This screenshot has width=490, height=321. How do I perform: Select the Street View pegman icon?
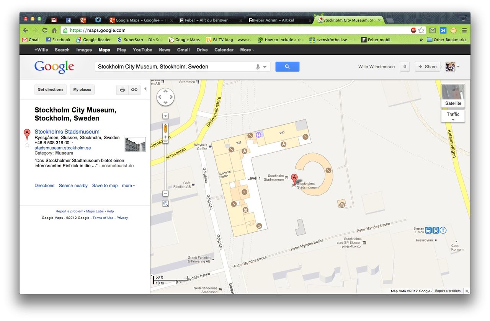tap(165, 128)
